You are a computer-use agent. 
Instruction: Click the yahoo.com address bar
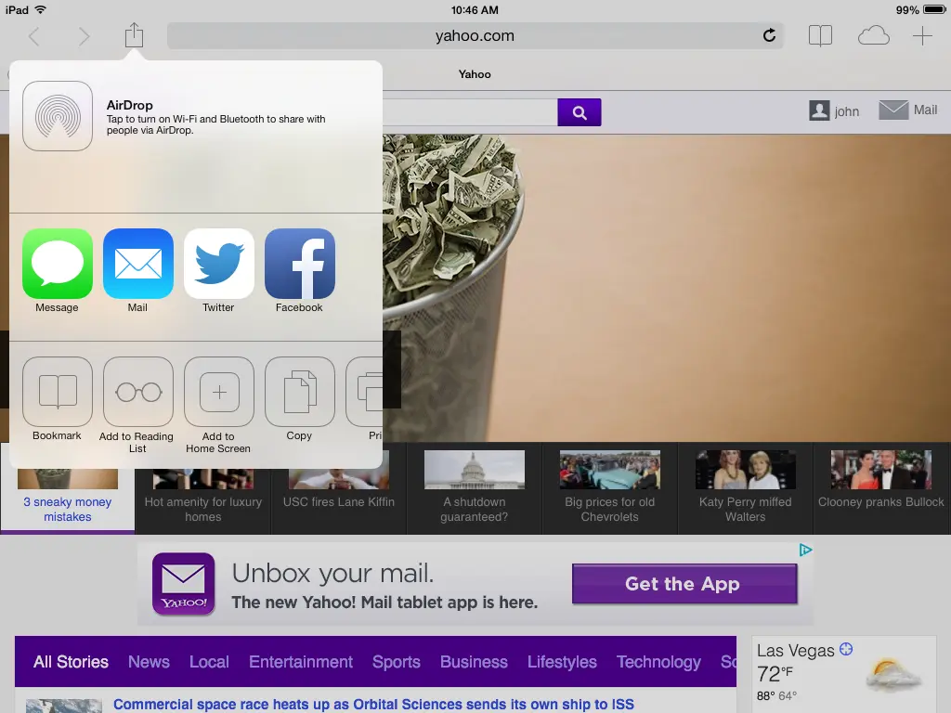click(474, 36)
